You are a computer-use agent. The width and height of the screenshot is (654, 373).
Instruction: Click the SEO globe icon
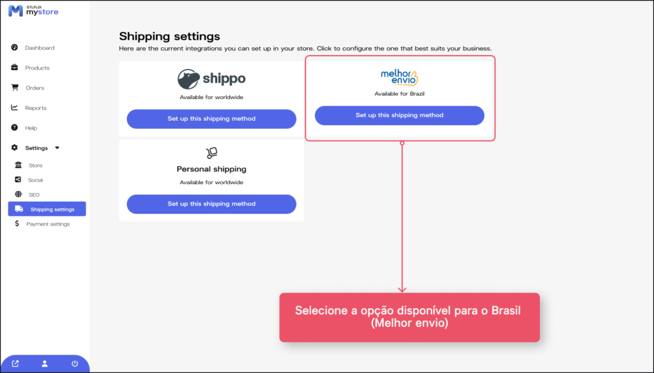pos(18,194)
